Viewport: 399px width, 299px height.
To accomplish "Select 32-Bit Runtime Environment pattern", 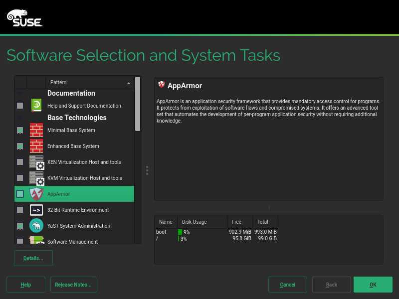I will pyautogui.click(x=74, y=210).
